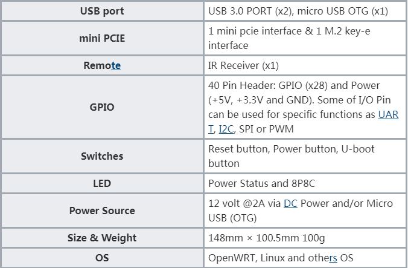The height and width of the screenshot is (268, 408).
Task: Select the 'USB port' header cell
Action: click(x=102, y=11)
